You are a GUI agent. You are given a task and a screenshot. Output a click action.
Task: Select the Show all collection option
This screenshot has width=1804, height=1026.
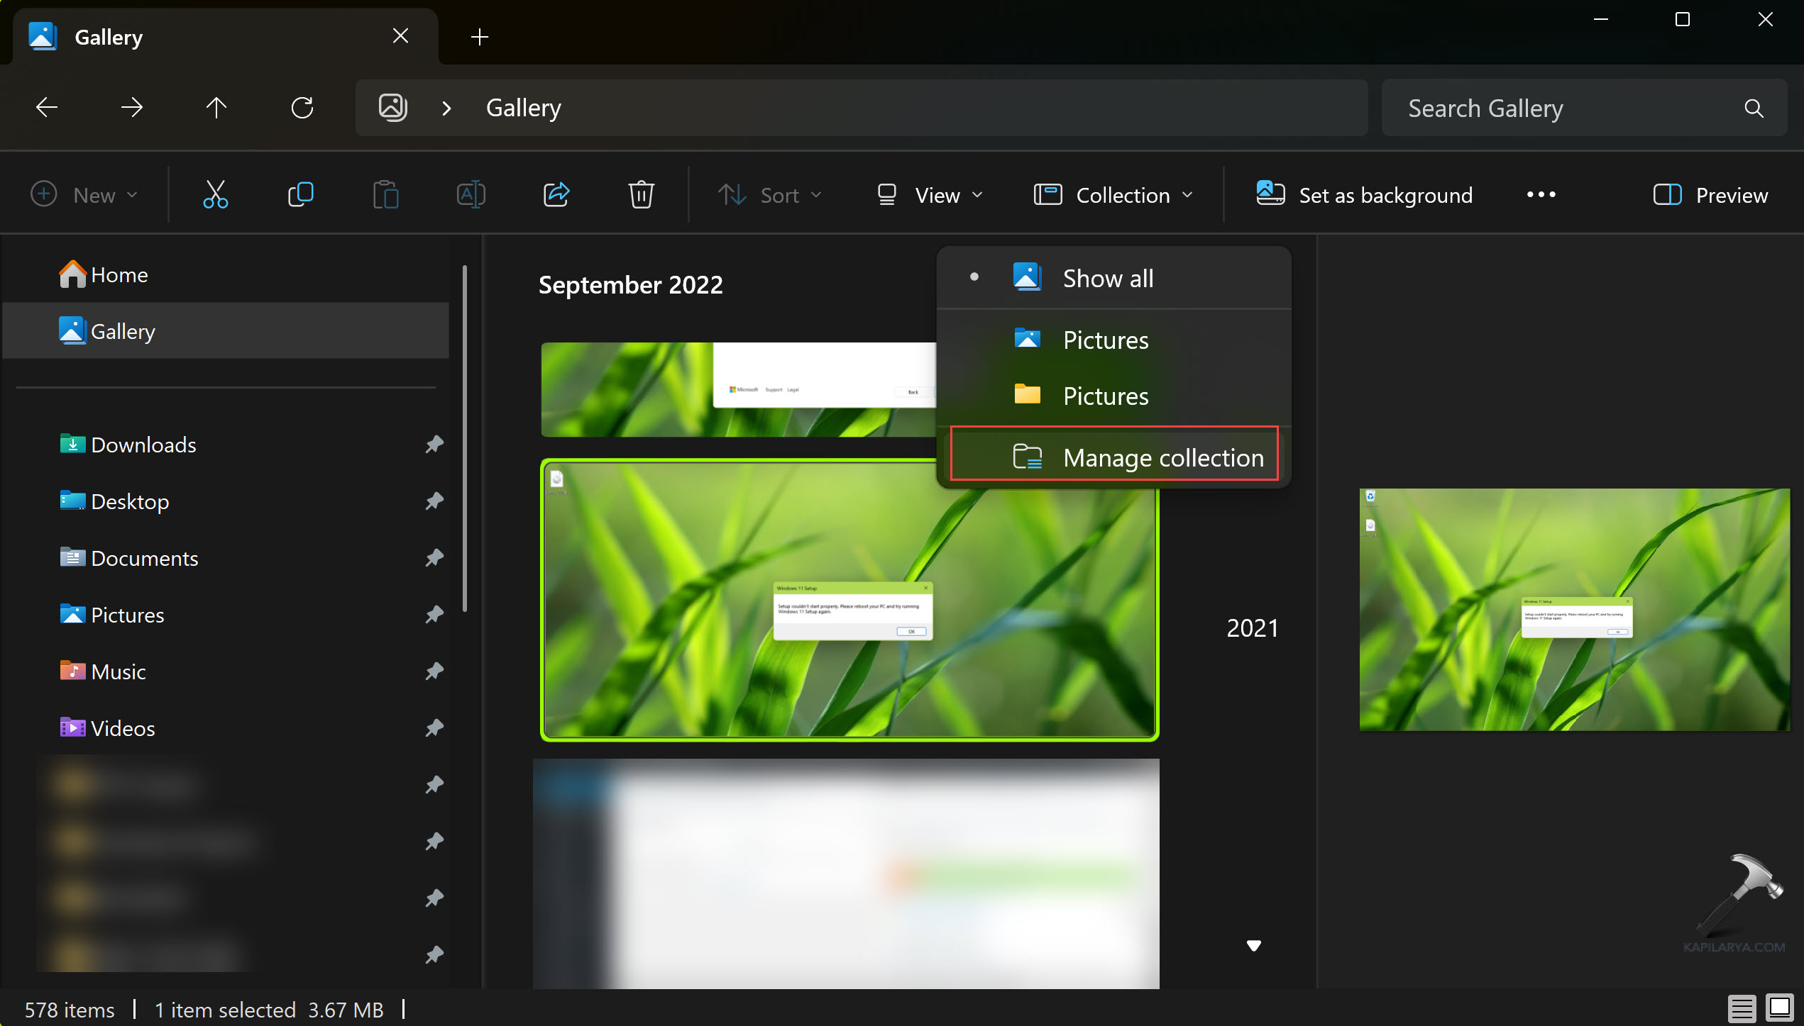[1107, 278]
